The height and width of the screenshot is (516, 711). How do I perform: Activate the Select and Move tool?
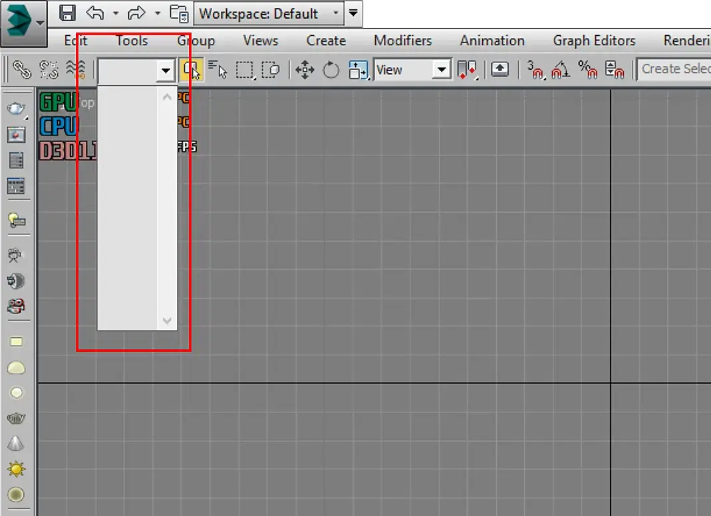pos(305,70)
